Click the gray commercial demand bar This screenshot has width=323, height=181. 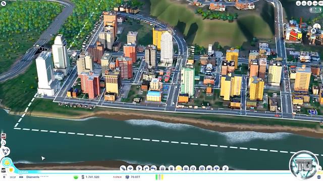point(159,177)
